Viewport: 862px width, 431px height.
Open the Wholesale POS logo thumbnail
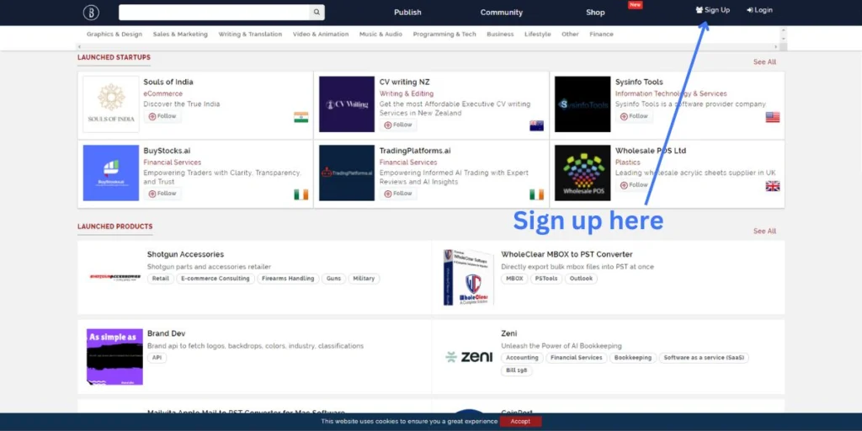(x=583, y=173)
